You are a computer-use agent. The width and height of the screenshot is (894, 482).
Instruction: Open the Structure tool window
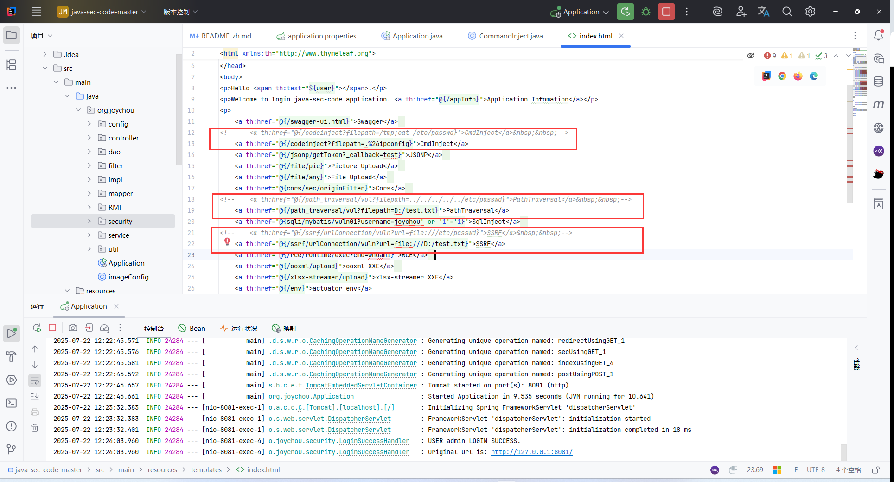[x=12, y=64]
